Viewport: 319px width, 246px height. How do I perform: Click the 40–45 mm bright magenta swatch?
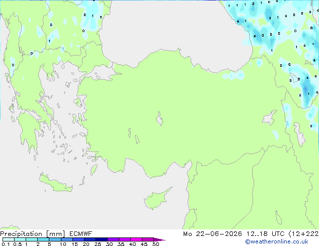coord(136,239)
